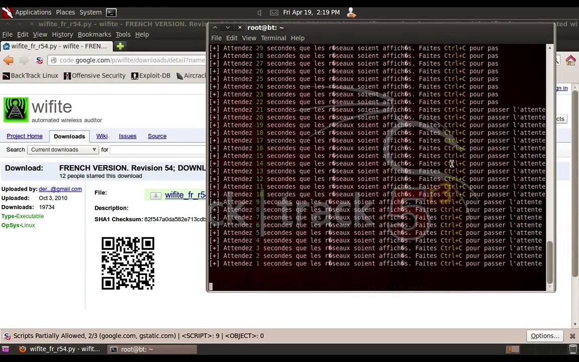Viewport: 579px width, 362px height.
Task: Open Firefox Tools menu
Action: tap(123, 34)
